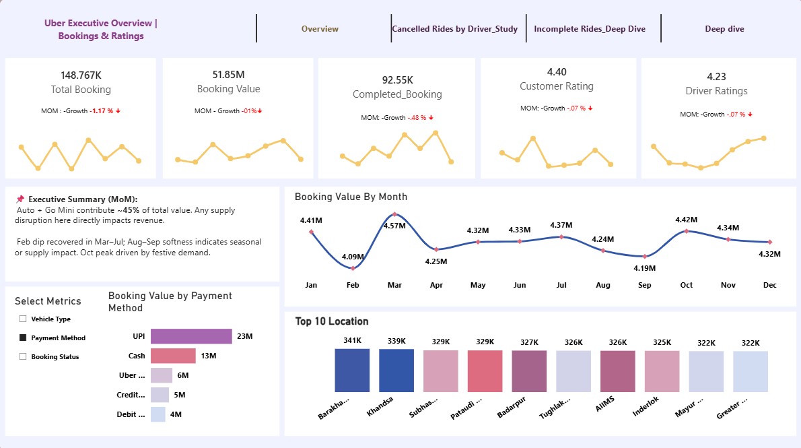Click the last point of the Driver Ratings sparkline
Image resolution: width=801 pixels, height=448 pixels.
point(764,138)
